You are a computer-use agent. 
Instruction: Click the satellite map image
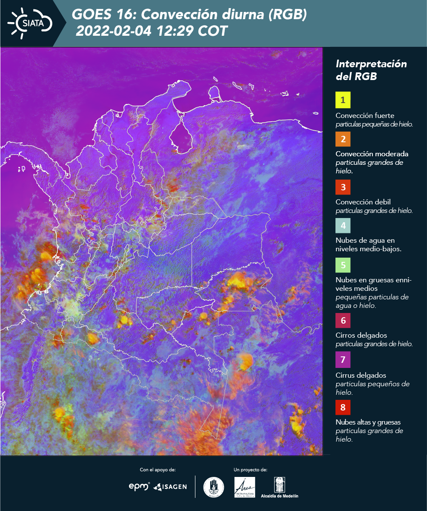[x=162, y=251]
